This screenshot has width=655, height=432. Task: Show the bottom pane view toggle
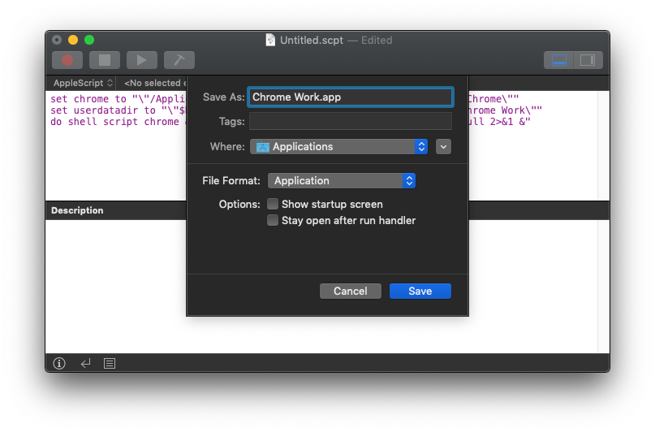[558, 60]
